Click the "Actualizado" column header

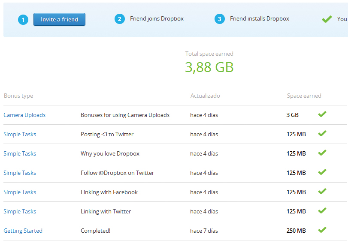[205, 96]
